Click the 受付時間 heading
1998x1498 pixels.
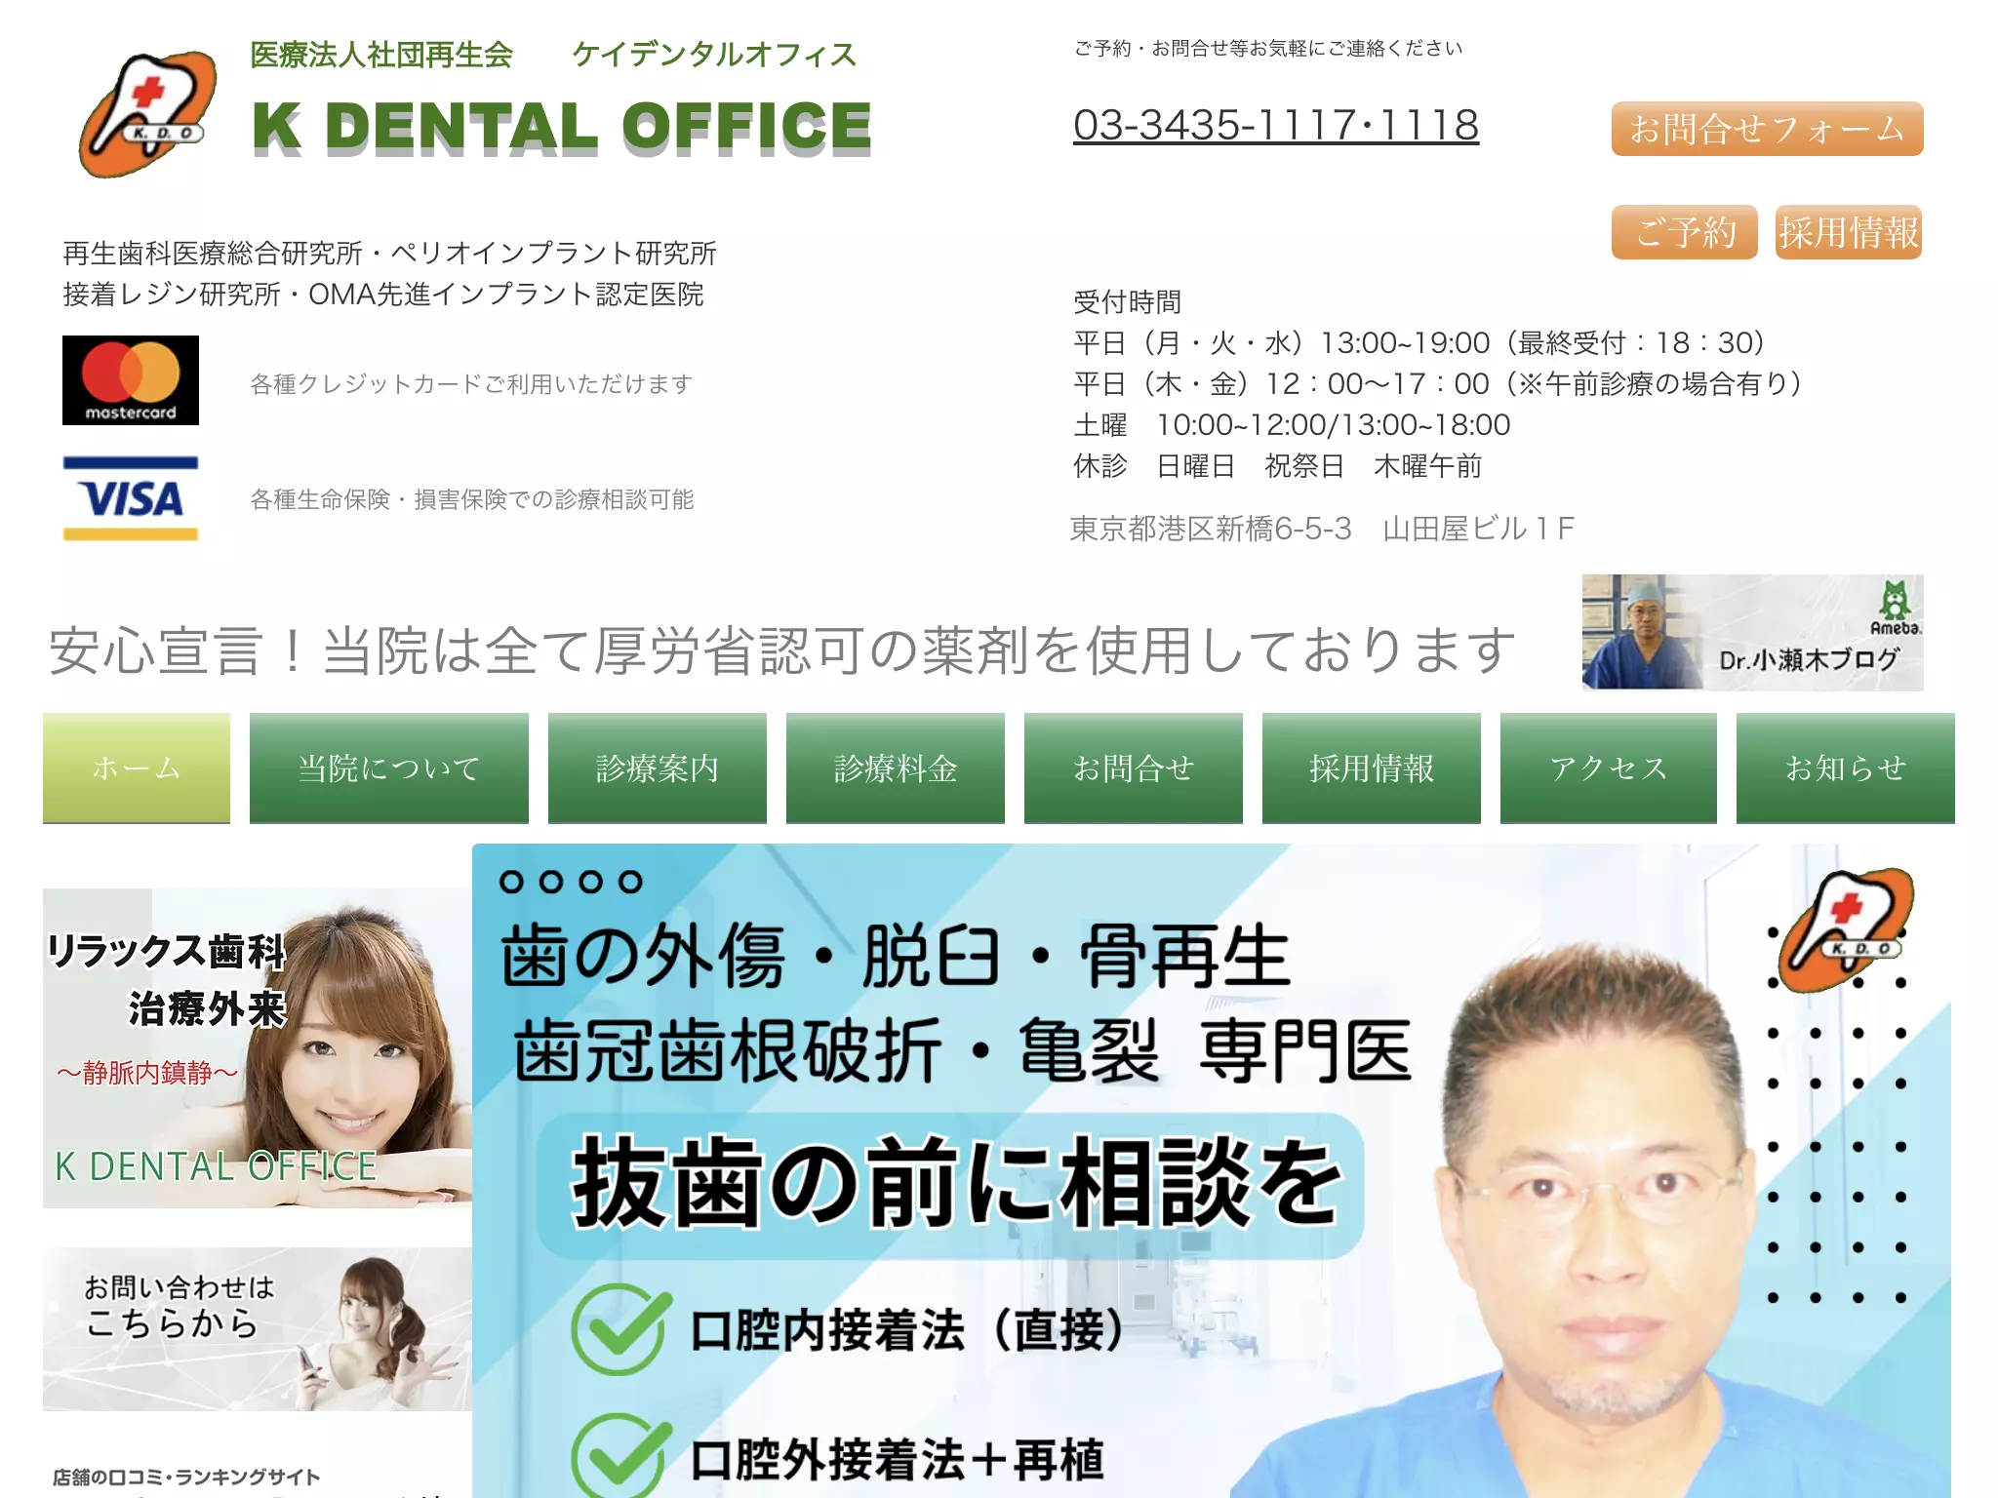(x=1128, y=302)
